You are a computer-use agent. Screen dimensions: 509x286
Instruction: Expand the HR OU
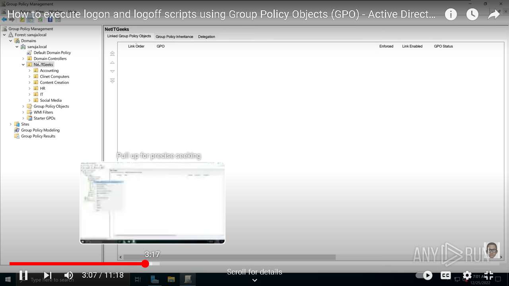coord(30,89)
